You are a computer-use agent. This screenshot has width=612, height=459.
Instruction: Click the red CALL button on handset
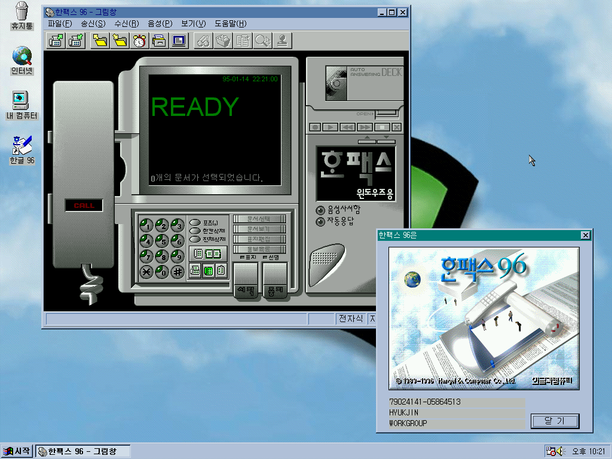pyautogui.click(x=84, y=206)
